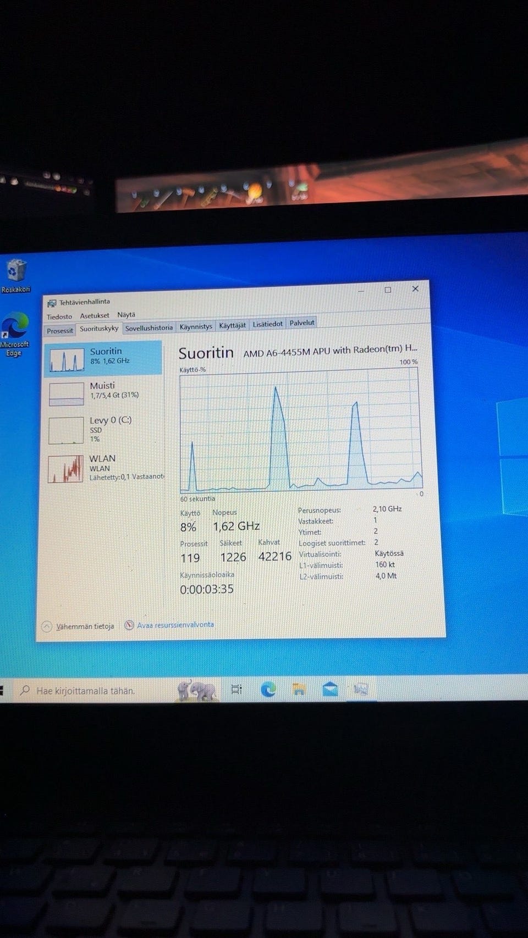Select Muisti in the performance sidebar
Image resolution: width=528 pixels, height=938 pixels.
point(103,393)
